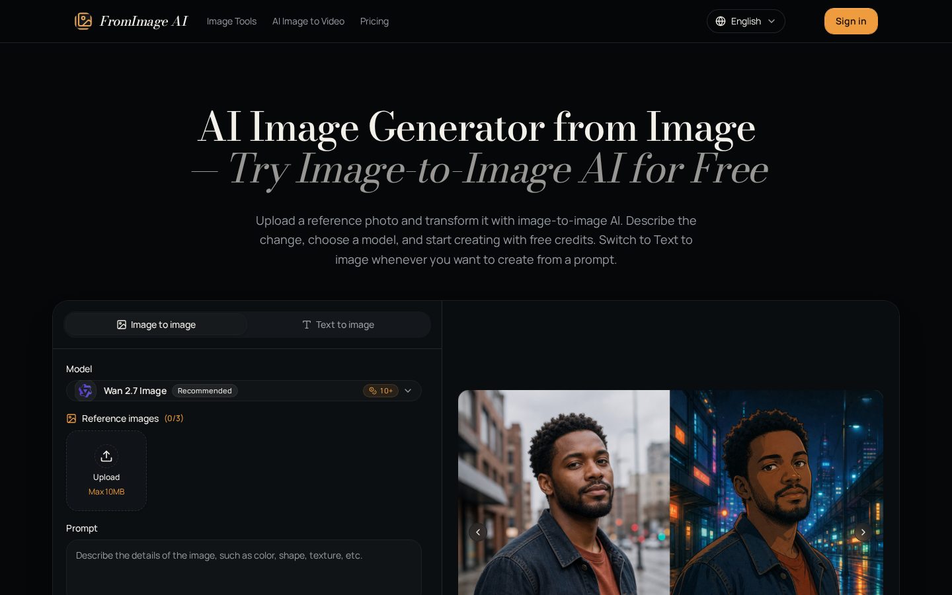Click the Text to image T icon
The image size is (952, 595).
307,325
